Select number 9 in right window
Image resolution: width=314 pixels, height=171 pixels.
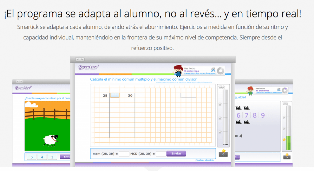click(x=263, y=115)
